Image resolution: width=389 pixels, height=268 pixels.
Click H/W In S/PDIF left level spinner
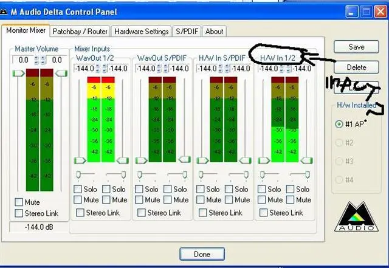click(220, 69)
